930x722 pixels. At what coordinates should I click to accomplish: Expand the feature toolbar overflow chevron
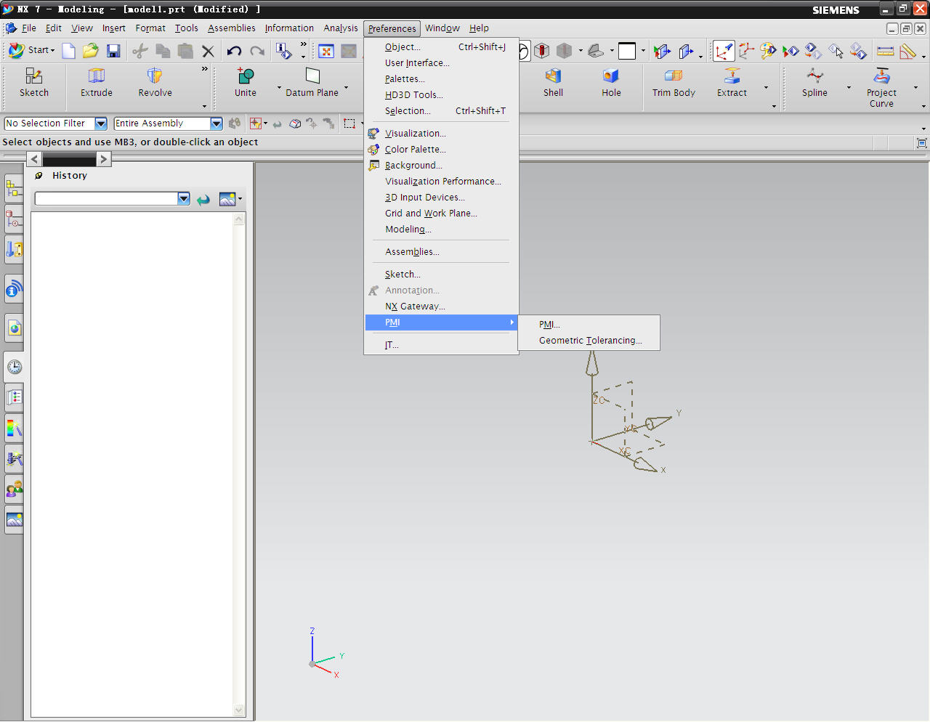[204, 69]
